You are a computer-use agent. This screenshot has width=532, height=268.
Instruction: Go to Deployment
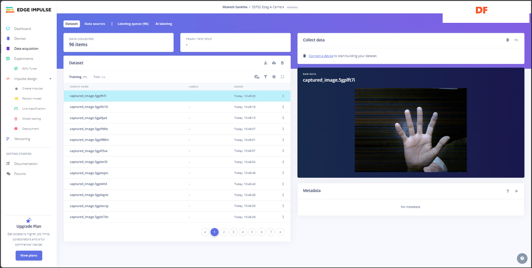click(31, 129)
